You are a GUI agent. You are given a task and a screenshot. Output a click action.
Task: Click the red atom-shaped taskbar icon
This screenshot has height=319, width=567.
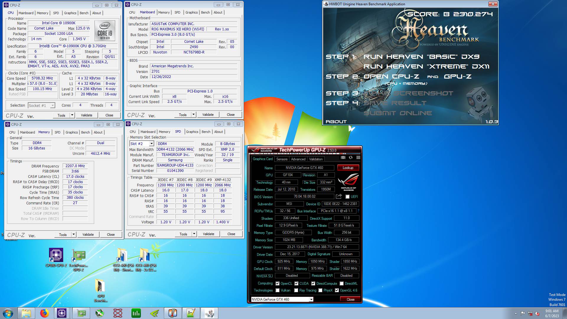pos(118,313)
